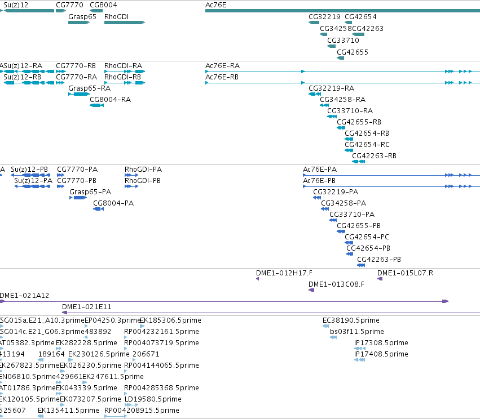This screenshot has width=480, height=419.
Task: Click the CG42654-RC transcript label
Action: [x=367, y=145]
